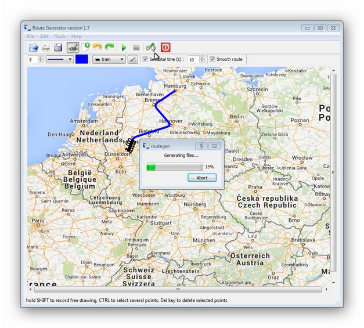Toggle the Smooth route checkbox

pyautogui.click(x=212, y=59)
